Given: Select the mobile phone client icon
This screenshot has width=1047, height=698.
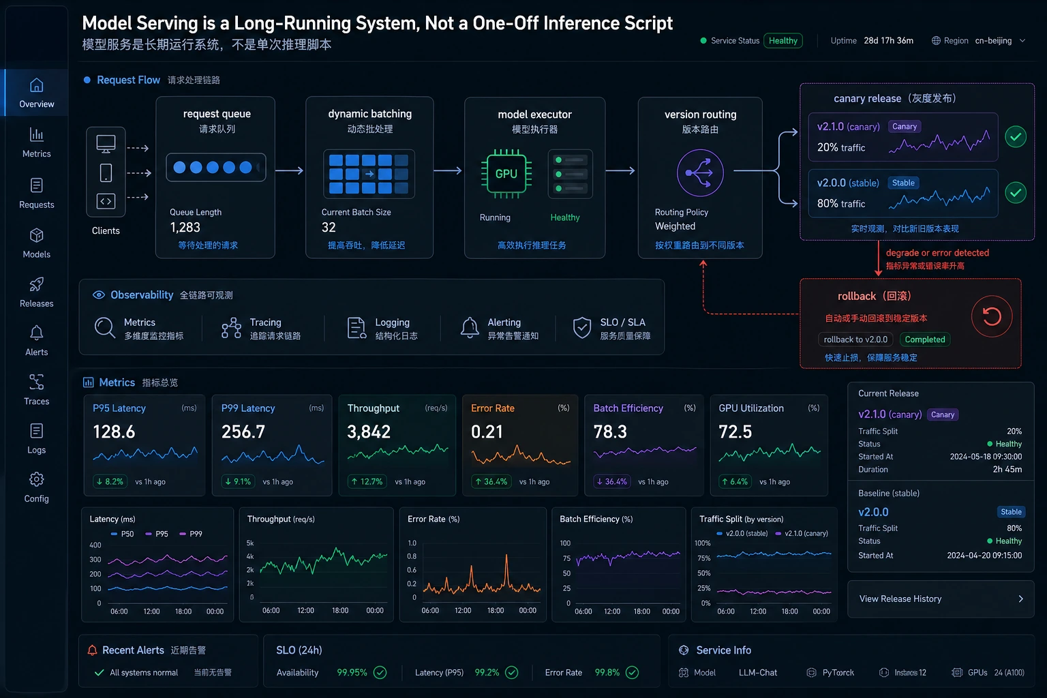Looking at the screenshot, I should pos(106,172).
